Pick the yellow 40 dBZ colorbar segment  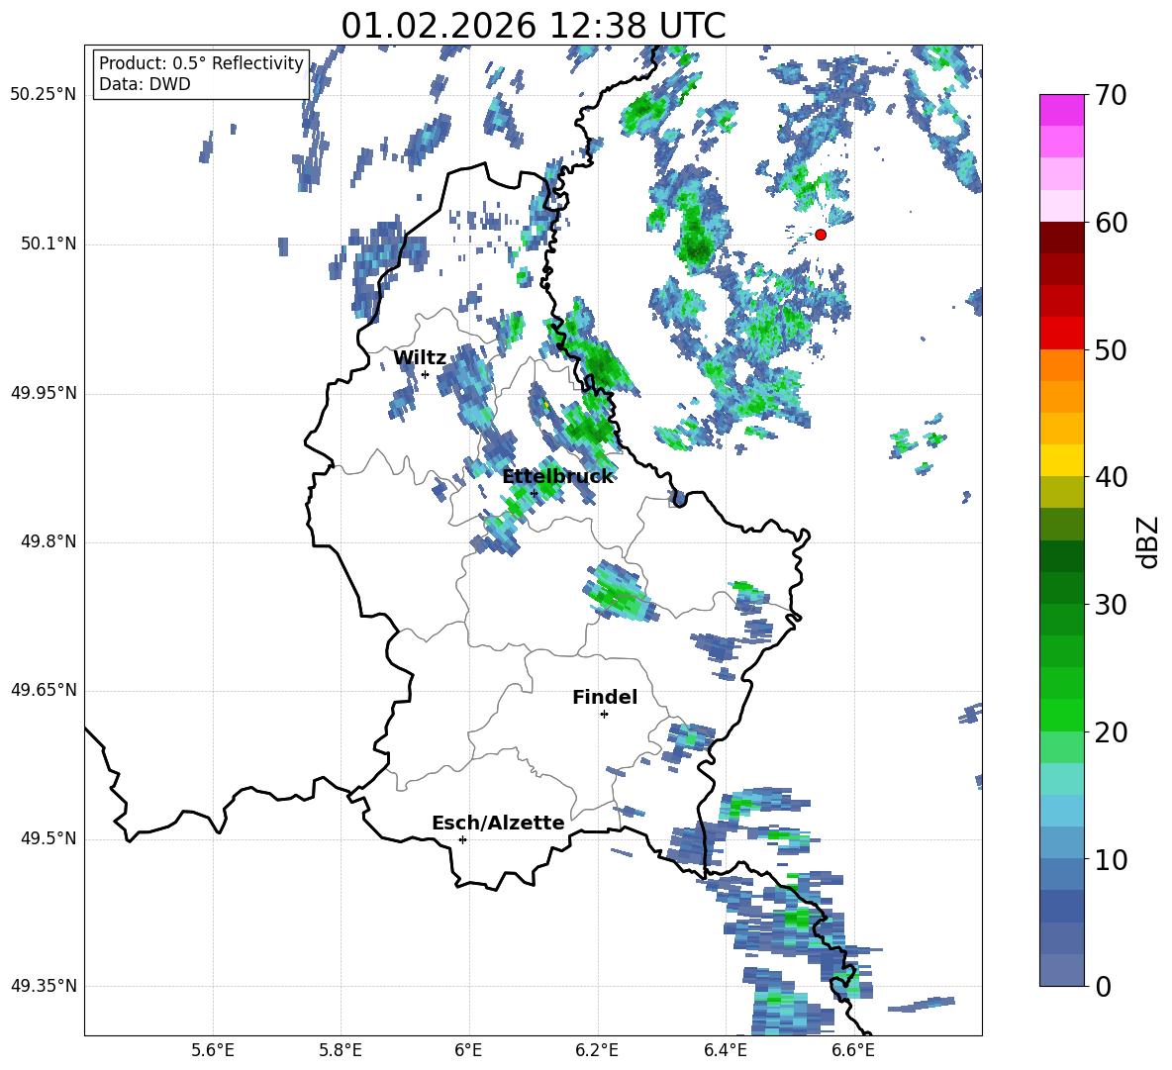1062,459
